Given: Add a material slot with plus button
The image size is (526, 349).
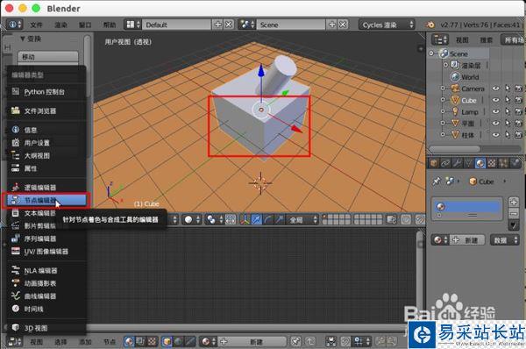Looking at the screenshot, I should tap(514, 202).
